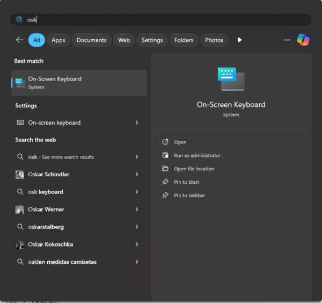The width and height of the screenshot is (322, 303).
Task: Open the Copilot icon
Action: [x=303, y=40]
